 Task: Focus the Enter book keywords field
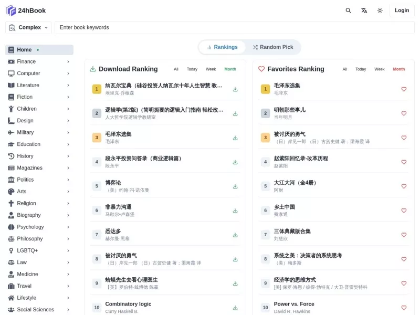(234, 28)
